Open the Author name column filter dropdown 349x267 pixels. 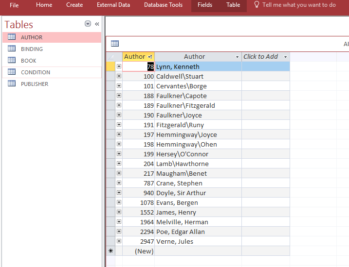(x=237, y=57)
